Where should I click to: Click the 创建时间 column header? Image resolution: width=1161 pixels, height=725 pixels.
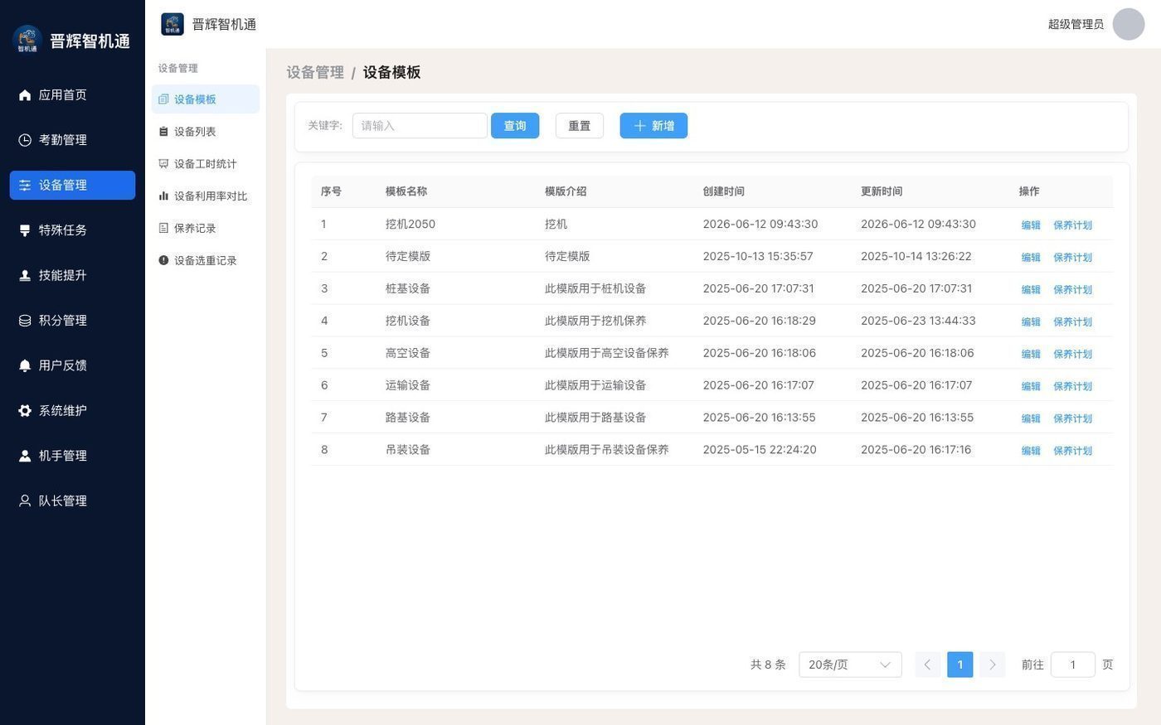tap(723, 191)
